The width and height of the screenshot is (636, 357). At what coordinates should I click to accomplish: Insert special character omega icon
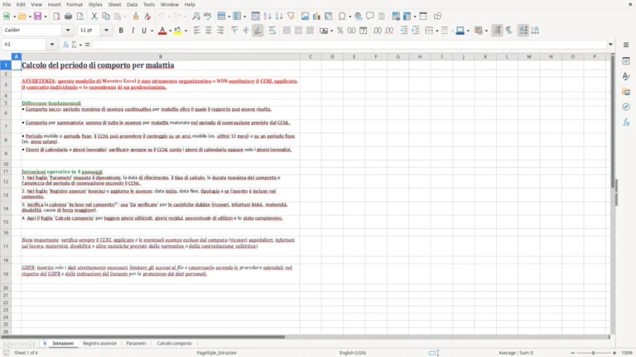tap(342, 17)
